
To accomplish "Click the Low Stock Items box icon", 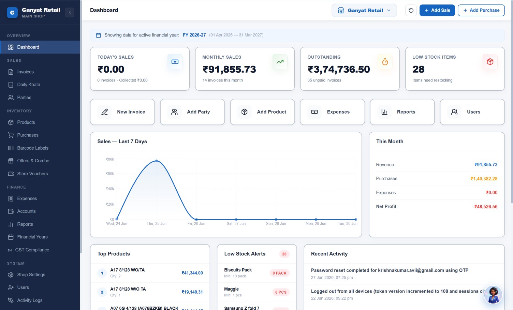I will pos(490,62).
